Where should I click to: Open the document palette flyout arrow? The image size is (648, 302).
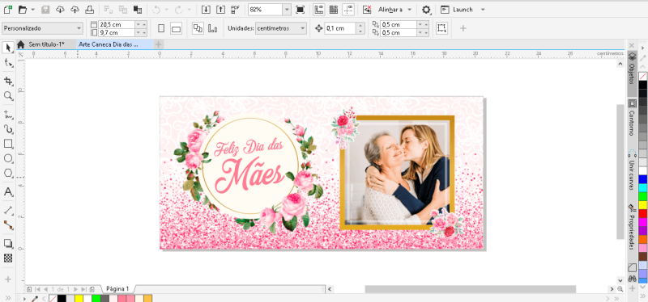24,298
